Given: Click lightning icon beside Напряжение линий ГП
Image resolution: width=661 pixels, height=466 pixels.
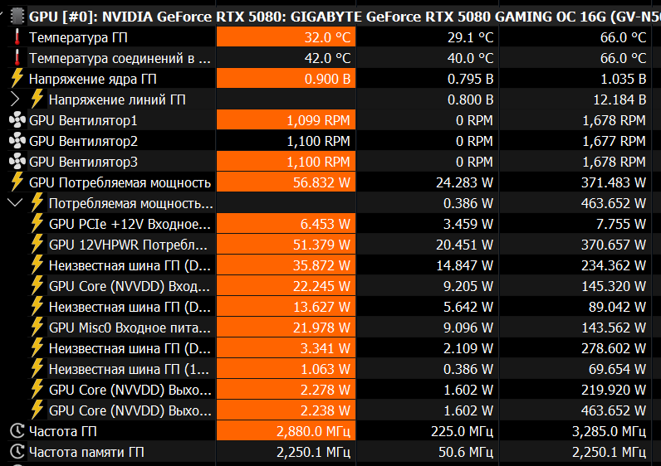Looking at the screenshot, I should (37, 99).
